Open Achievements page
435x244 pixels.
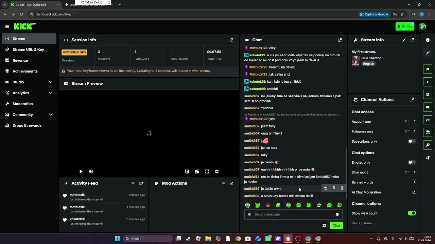click(29, 71)
